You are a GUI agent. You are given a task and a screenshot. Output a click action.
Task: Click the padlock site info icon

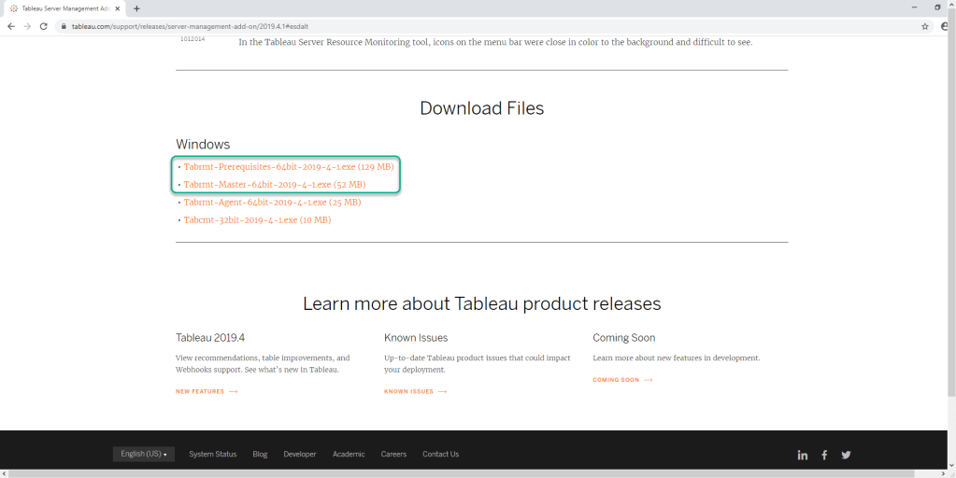[x=64, y=26]
